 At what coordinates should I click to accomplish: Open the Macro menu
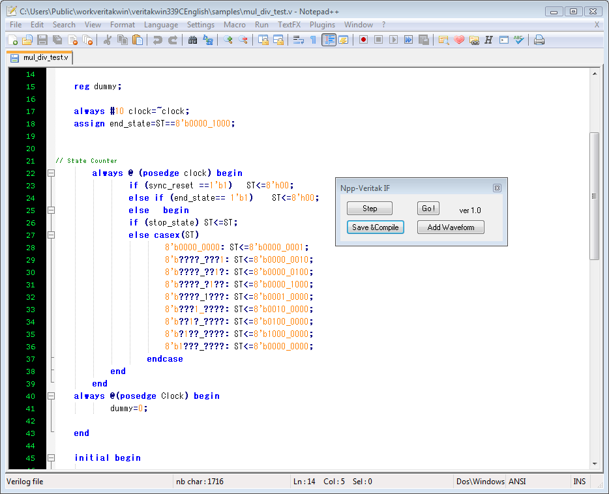[235, 25]
